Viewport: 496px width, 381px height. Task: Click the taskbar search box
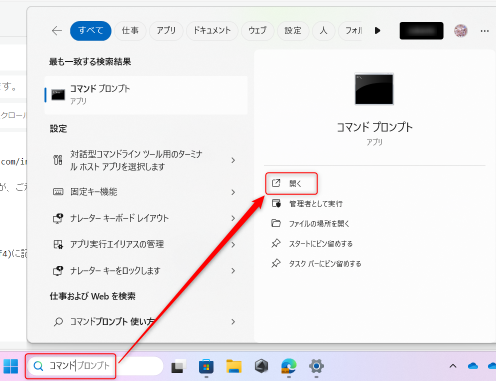(x=95, y=366)
